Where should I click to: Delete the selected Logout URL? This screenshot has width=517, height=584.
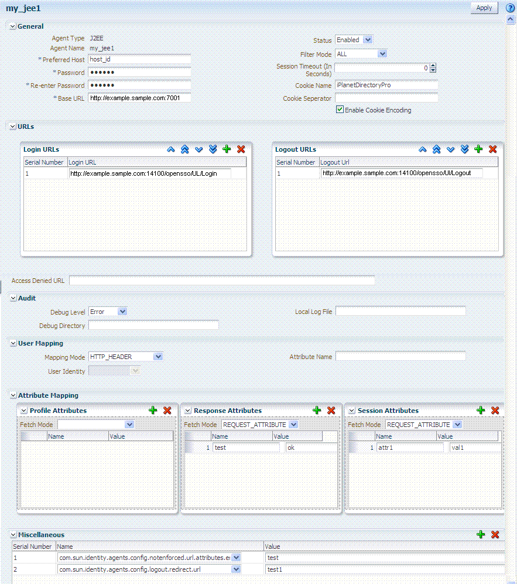tap(493, 149)
